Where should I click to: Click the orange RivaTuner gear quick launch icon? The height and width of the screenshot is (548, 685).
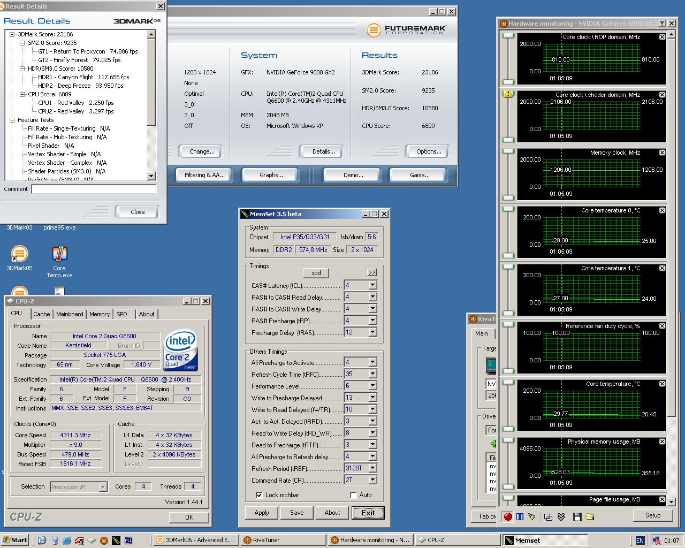(104, 540)
